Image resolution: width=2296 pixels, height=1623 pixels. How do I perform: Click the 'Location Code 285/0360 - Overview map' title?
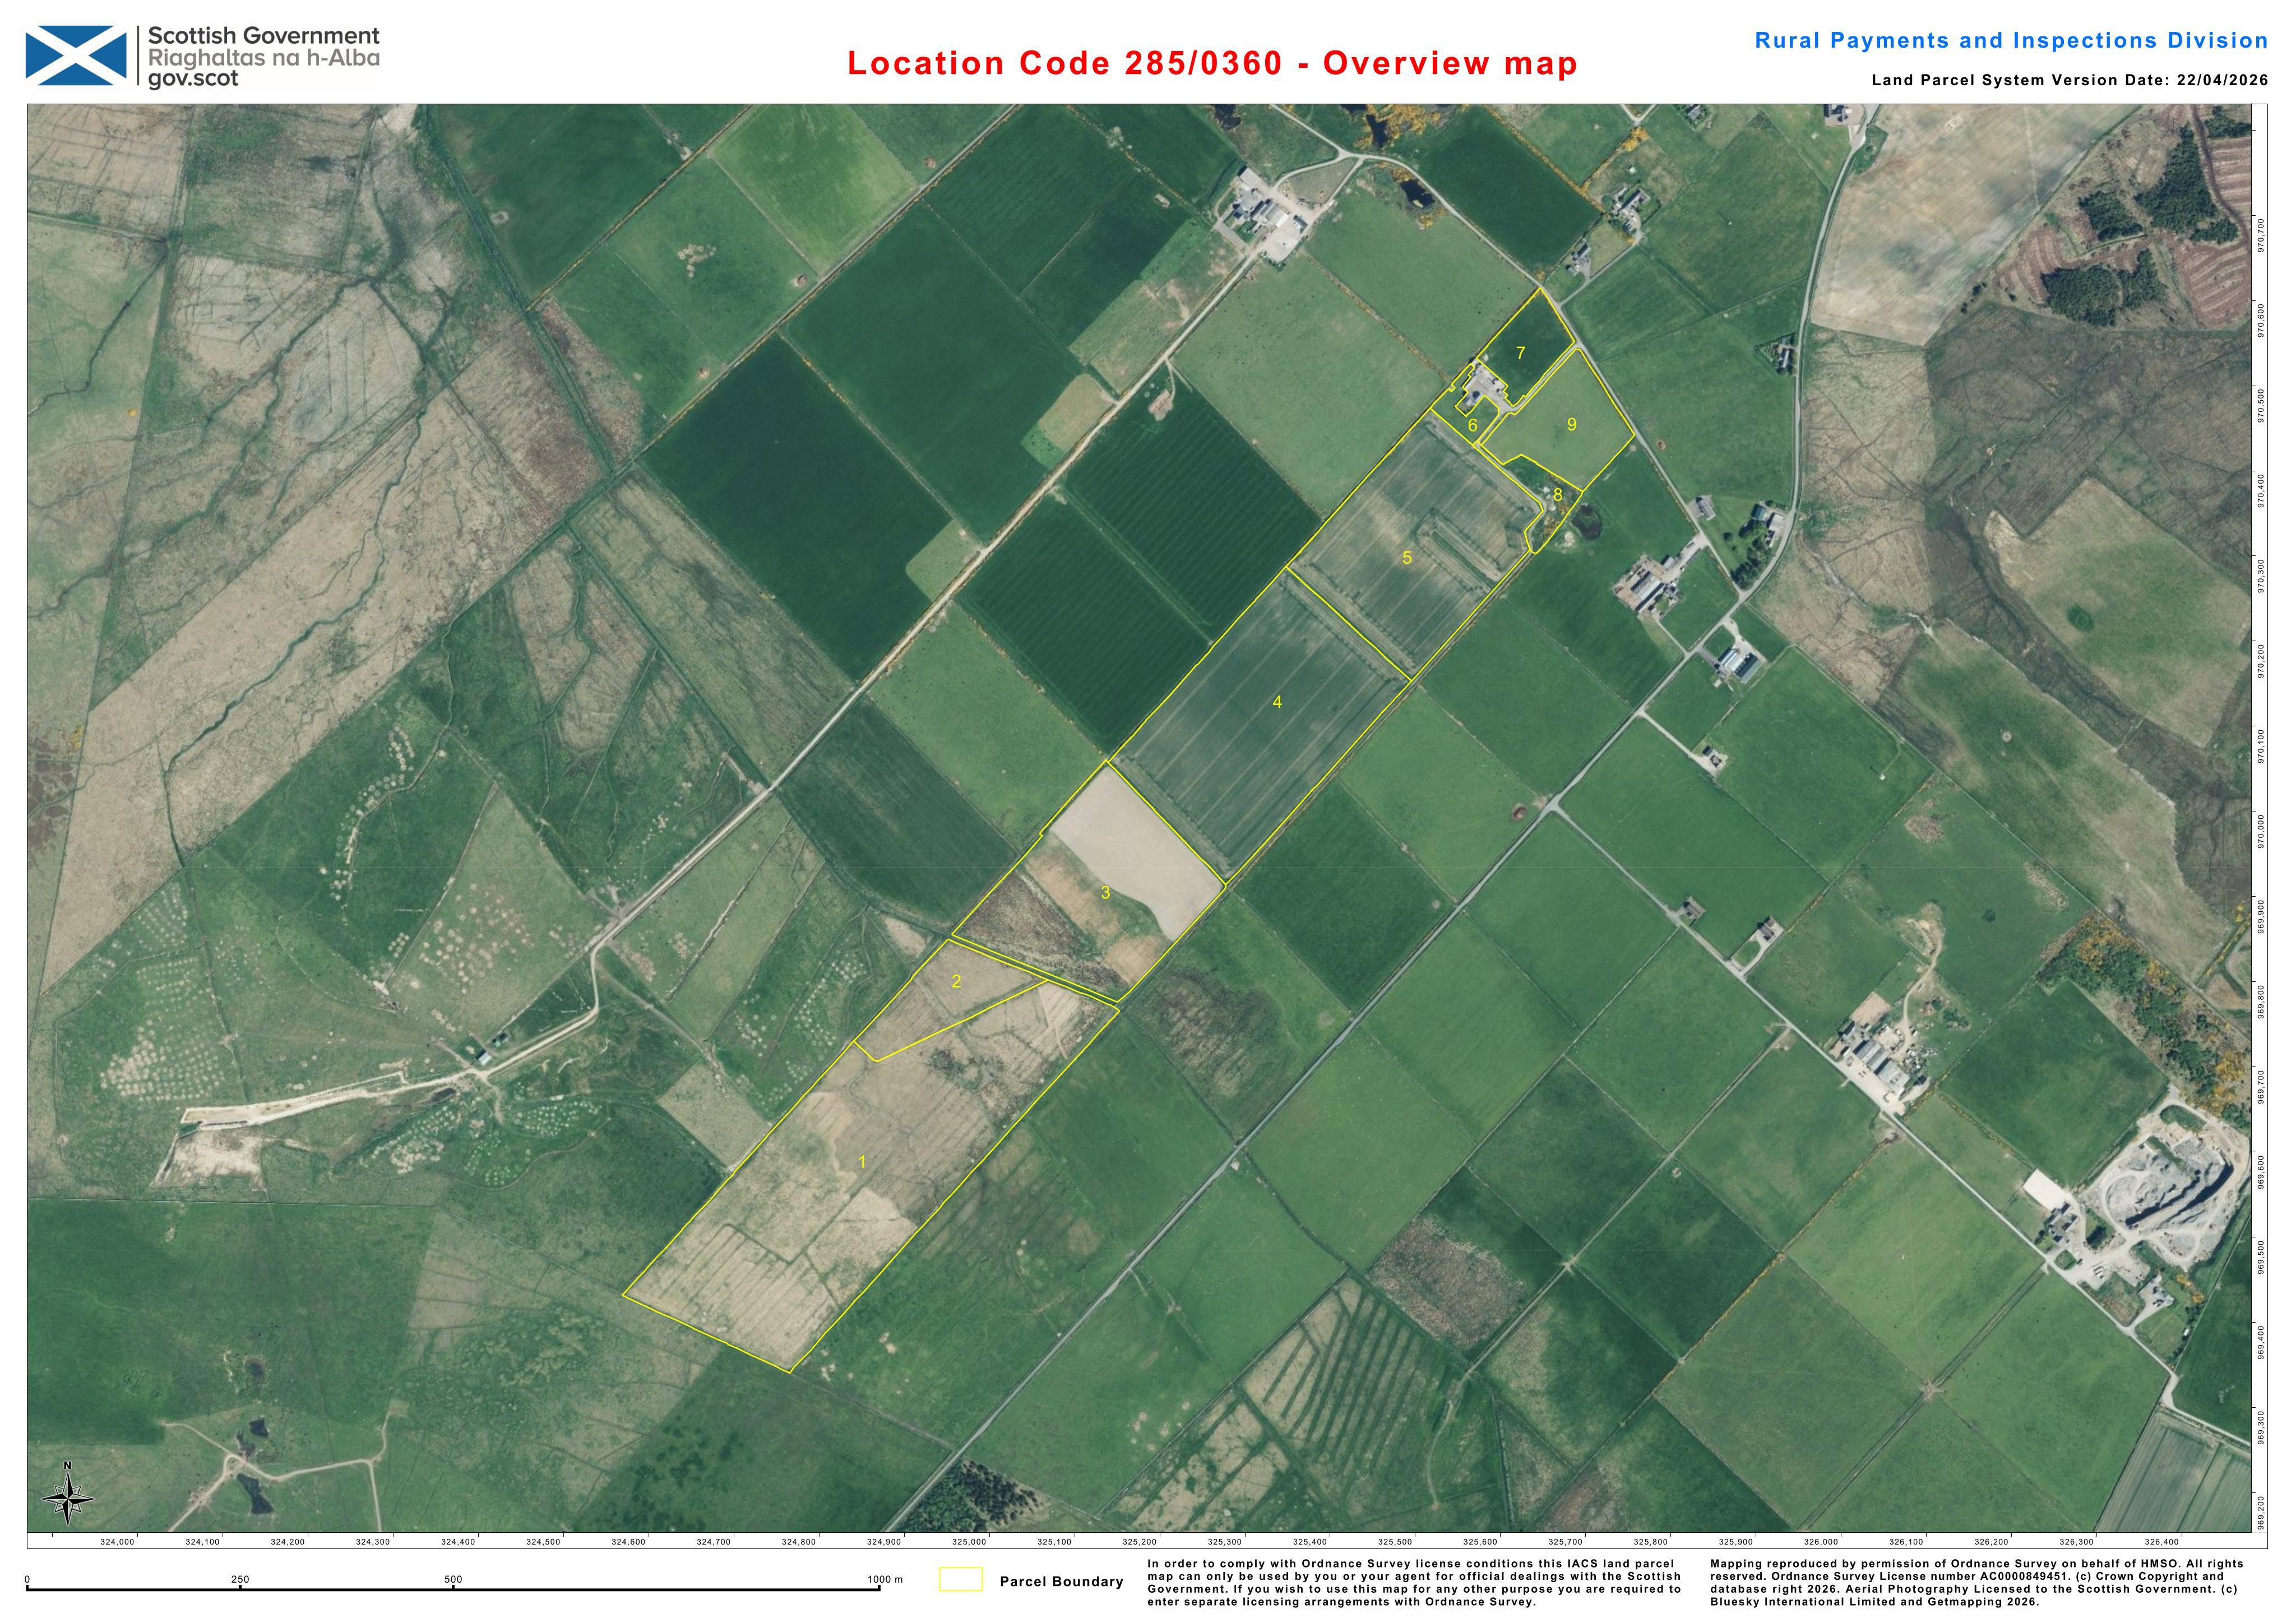point(1212,63)
